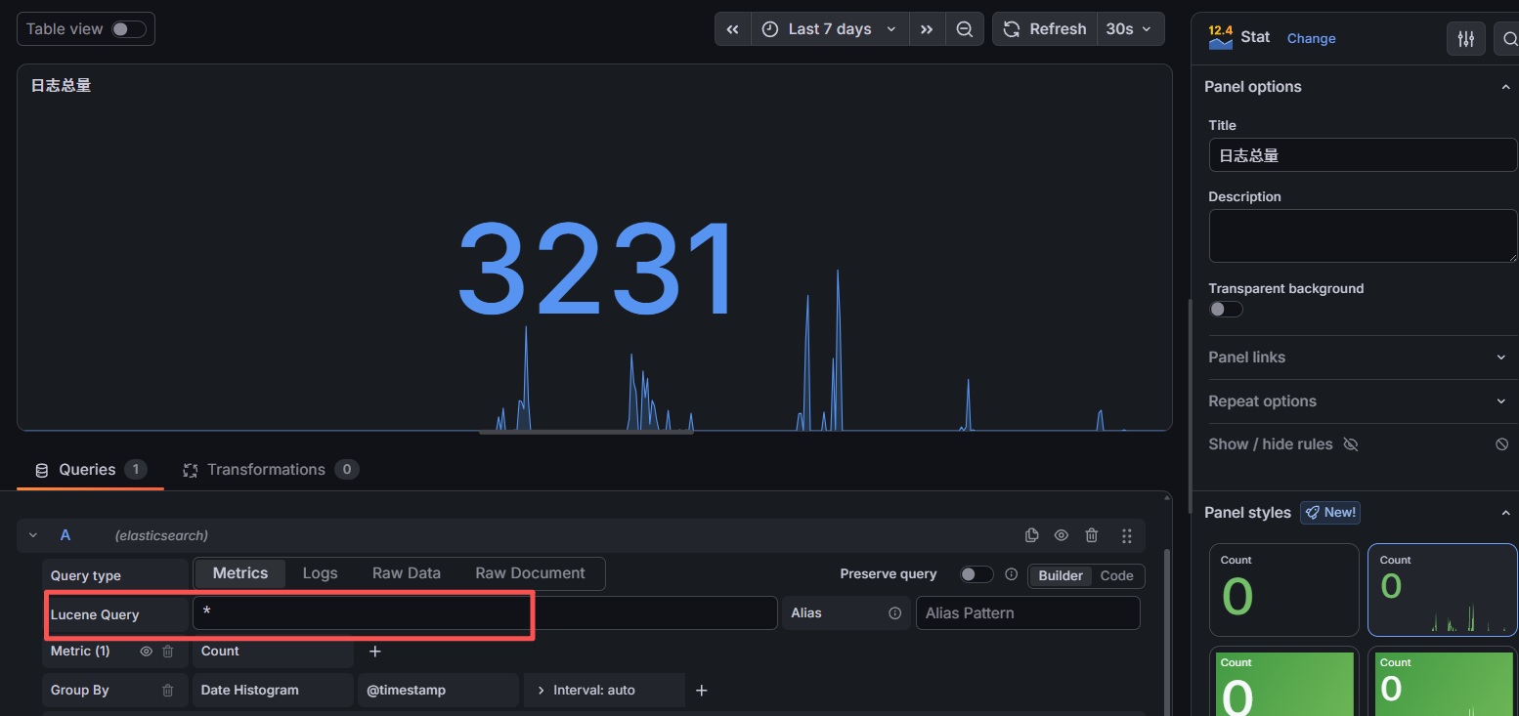Expand the Interval: auto settings
The image size is (1519, 716).
coord(604,690)
